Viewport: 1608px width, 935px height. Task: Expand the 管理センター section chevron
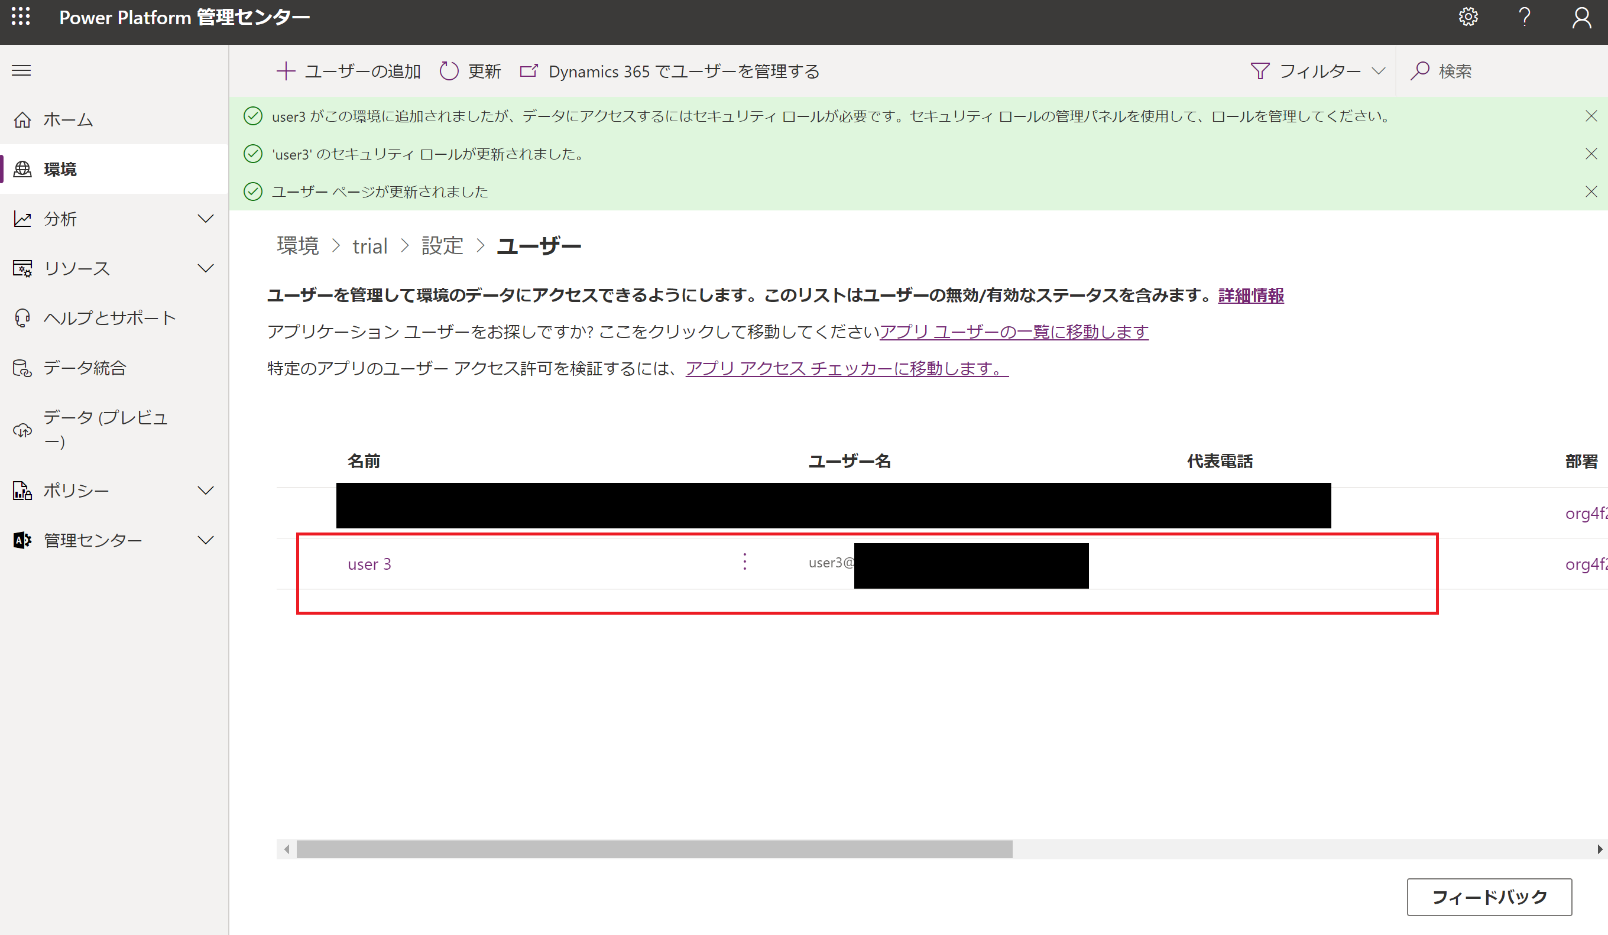206,540
